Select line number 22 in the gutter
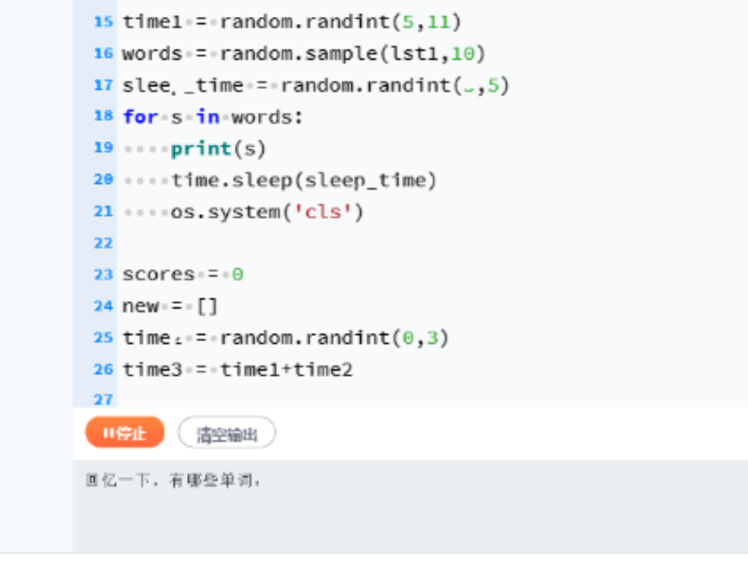The width and height of the screenshot is (748, 561). point(103,243)
